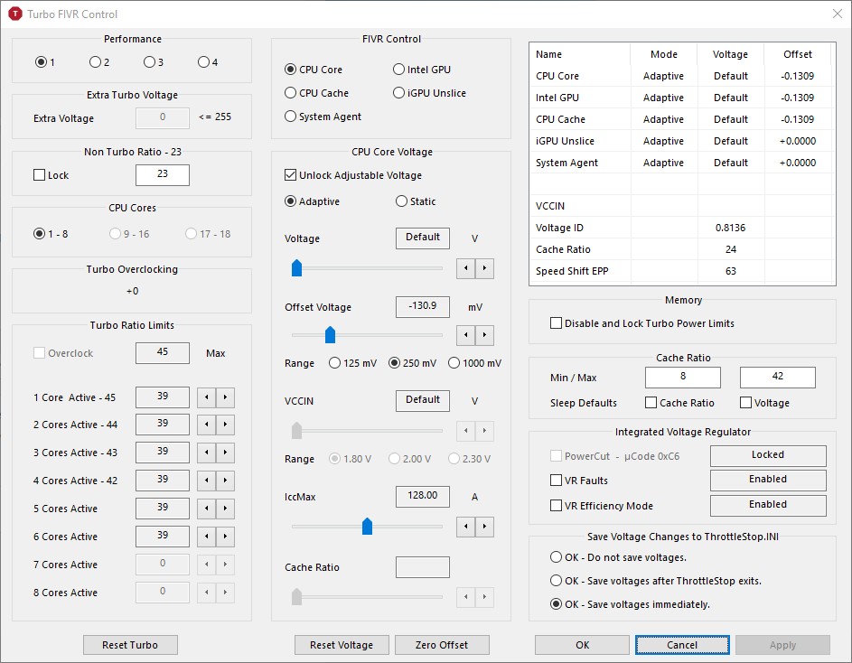Choose Static voltage mode

click(x=416, y=201)
